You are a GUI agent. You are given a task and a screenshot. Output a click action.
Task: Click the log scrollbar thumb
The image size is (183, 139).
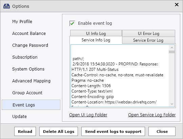[x=172, y=52]
